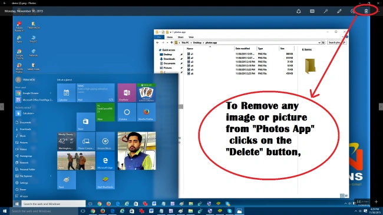Start slideshow from the Photos toolbar

(312, 11)
